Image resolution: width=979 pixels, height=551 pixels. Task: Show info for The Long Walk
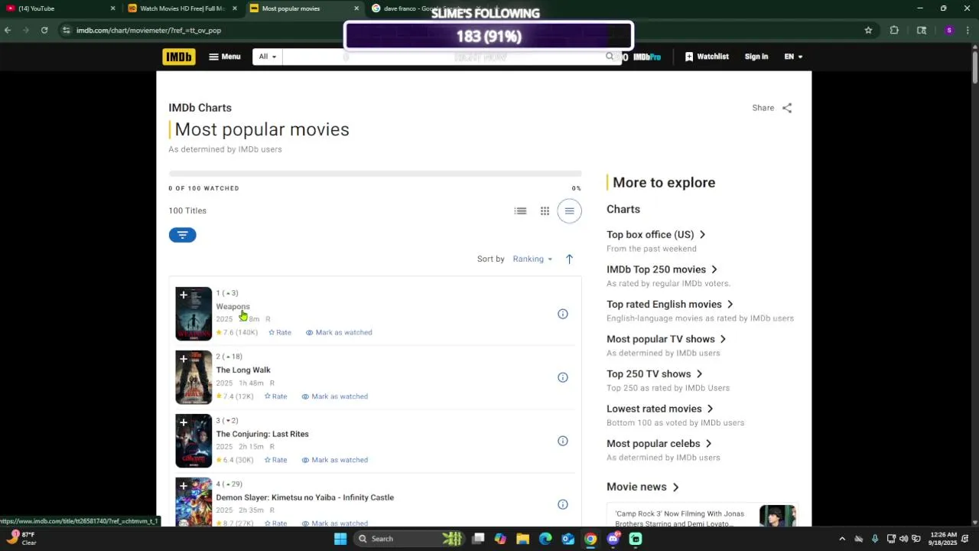tap(563, 377)
